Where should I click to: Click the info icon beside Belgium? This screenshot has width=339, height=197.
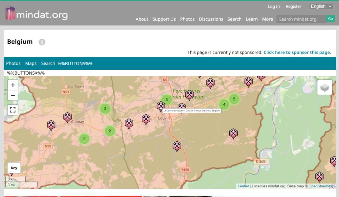[x=42, y=42]
